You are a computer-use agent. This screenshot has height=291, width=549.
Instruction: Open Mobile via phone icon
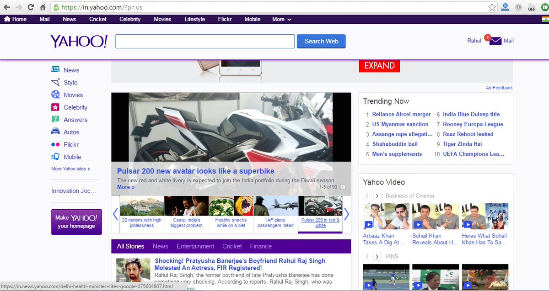pos(55,157)
